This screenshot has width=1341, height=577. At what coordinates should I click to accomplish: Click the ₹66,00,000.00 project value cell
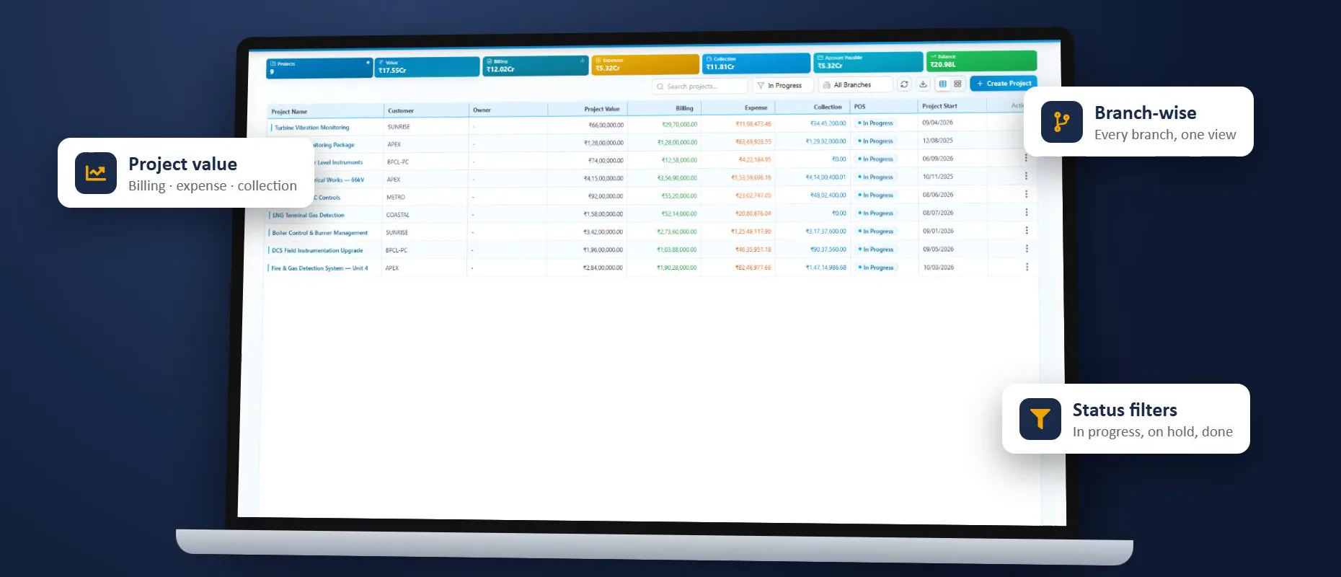click(606, 125)
